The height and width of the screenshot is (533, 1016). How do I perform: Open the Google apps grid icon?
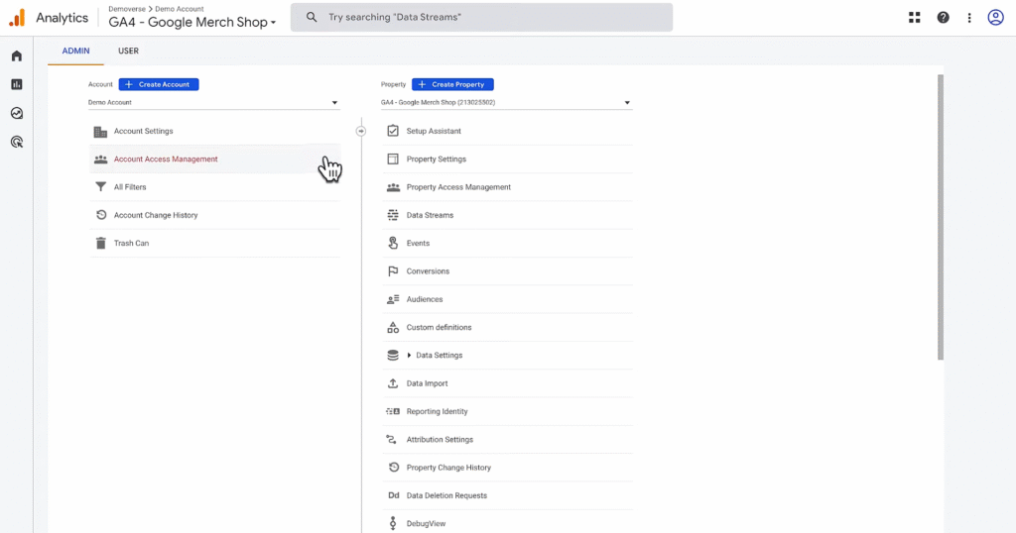pyautogui.click(x=914, y=18)
